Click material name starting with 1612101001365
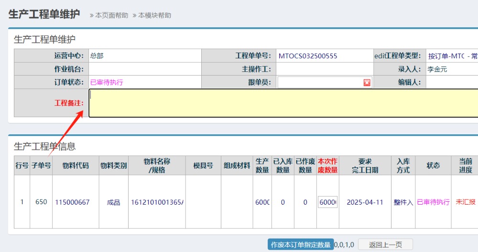 [157, 202]
